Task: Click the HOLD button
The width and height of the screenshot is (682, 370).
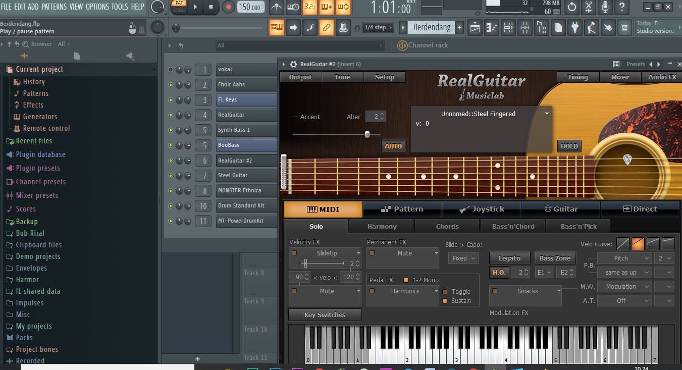Action: tap(569, 146)
